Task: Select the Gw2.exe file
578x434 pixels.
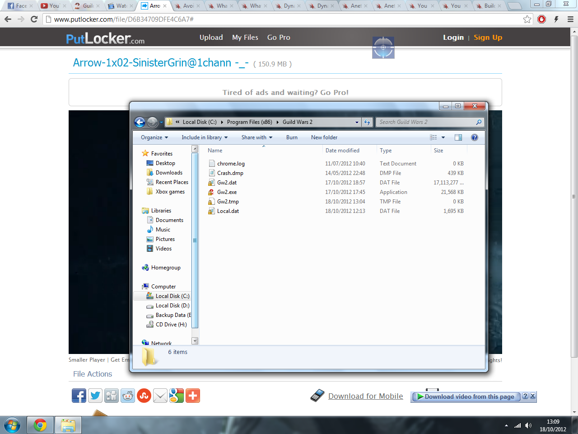Action: pyautogui.click(x=227, y=192)
